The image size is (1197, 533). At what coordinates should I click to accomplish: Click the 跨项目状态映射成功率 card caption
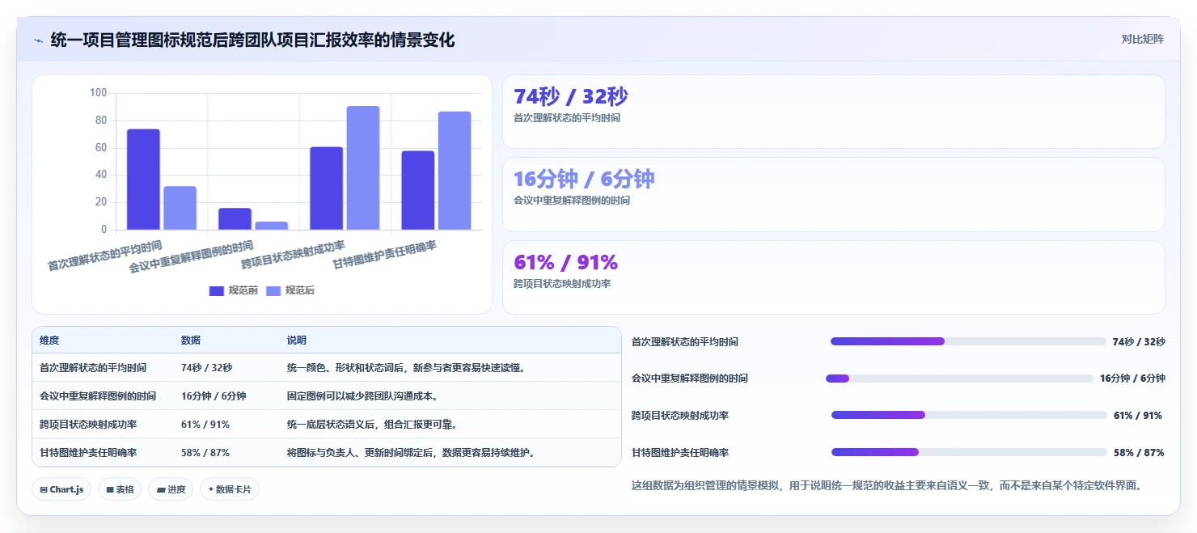[562, 284]
